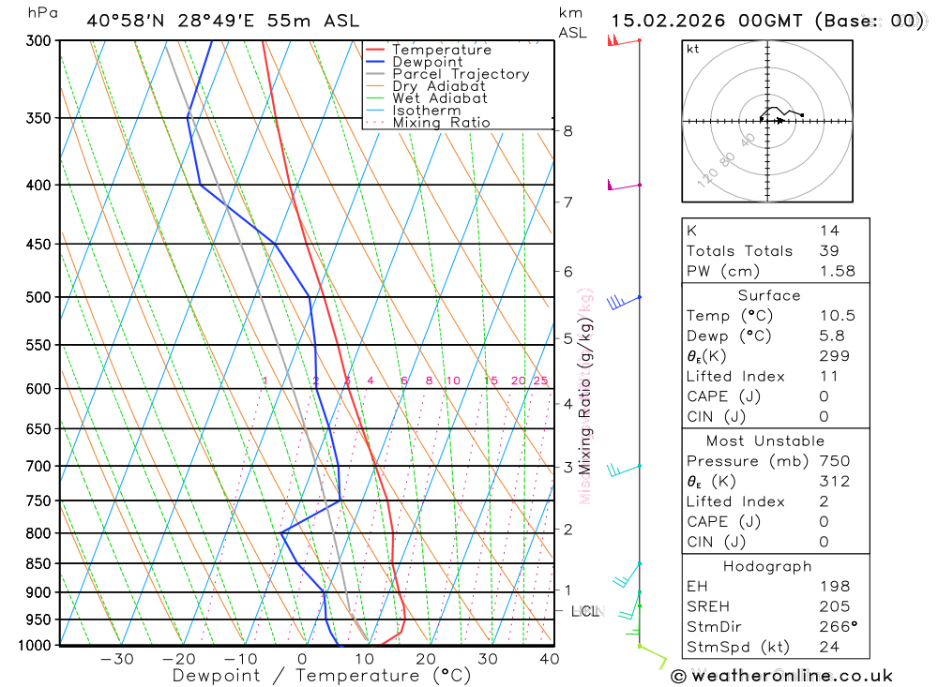Click the hodograph circular plot
Viewport: 938px width, 687px height.
pos(767,122)
